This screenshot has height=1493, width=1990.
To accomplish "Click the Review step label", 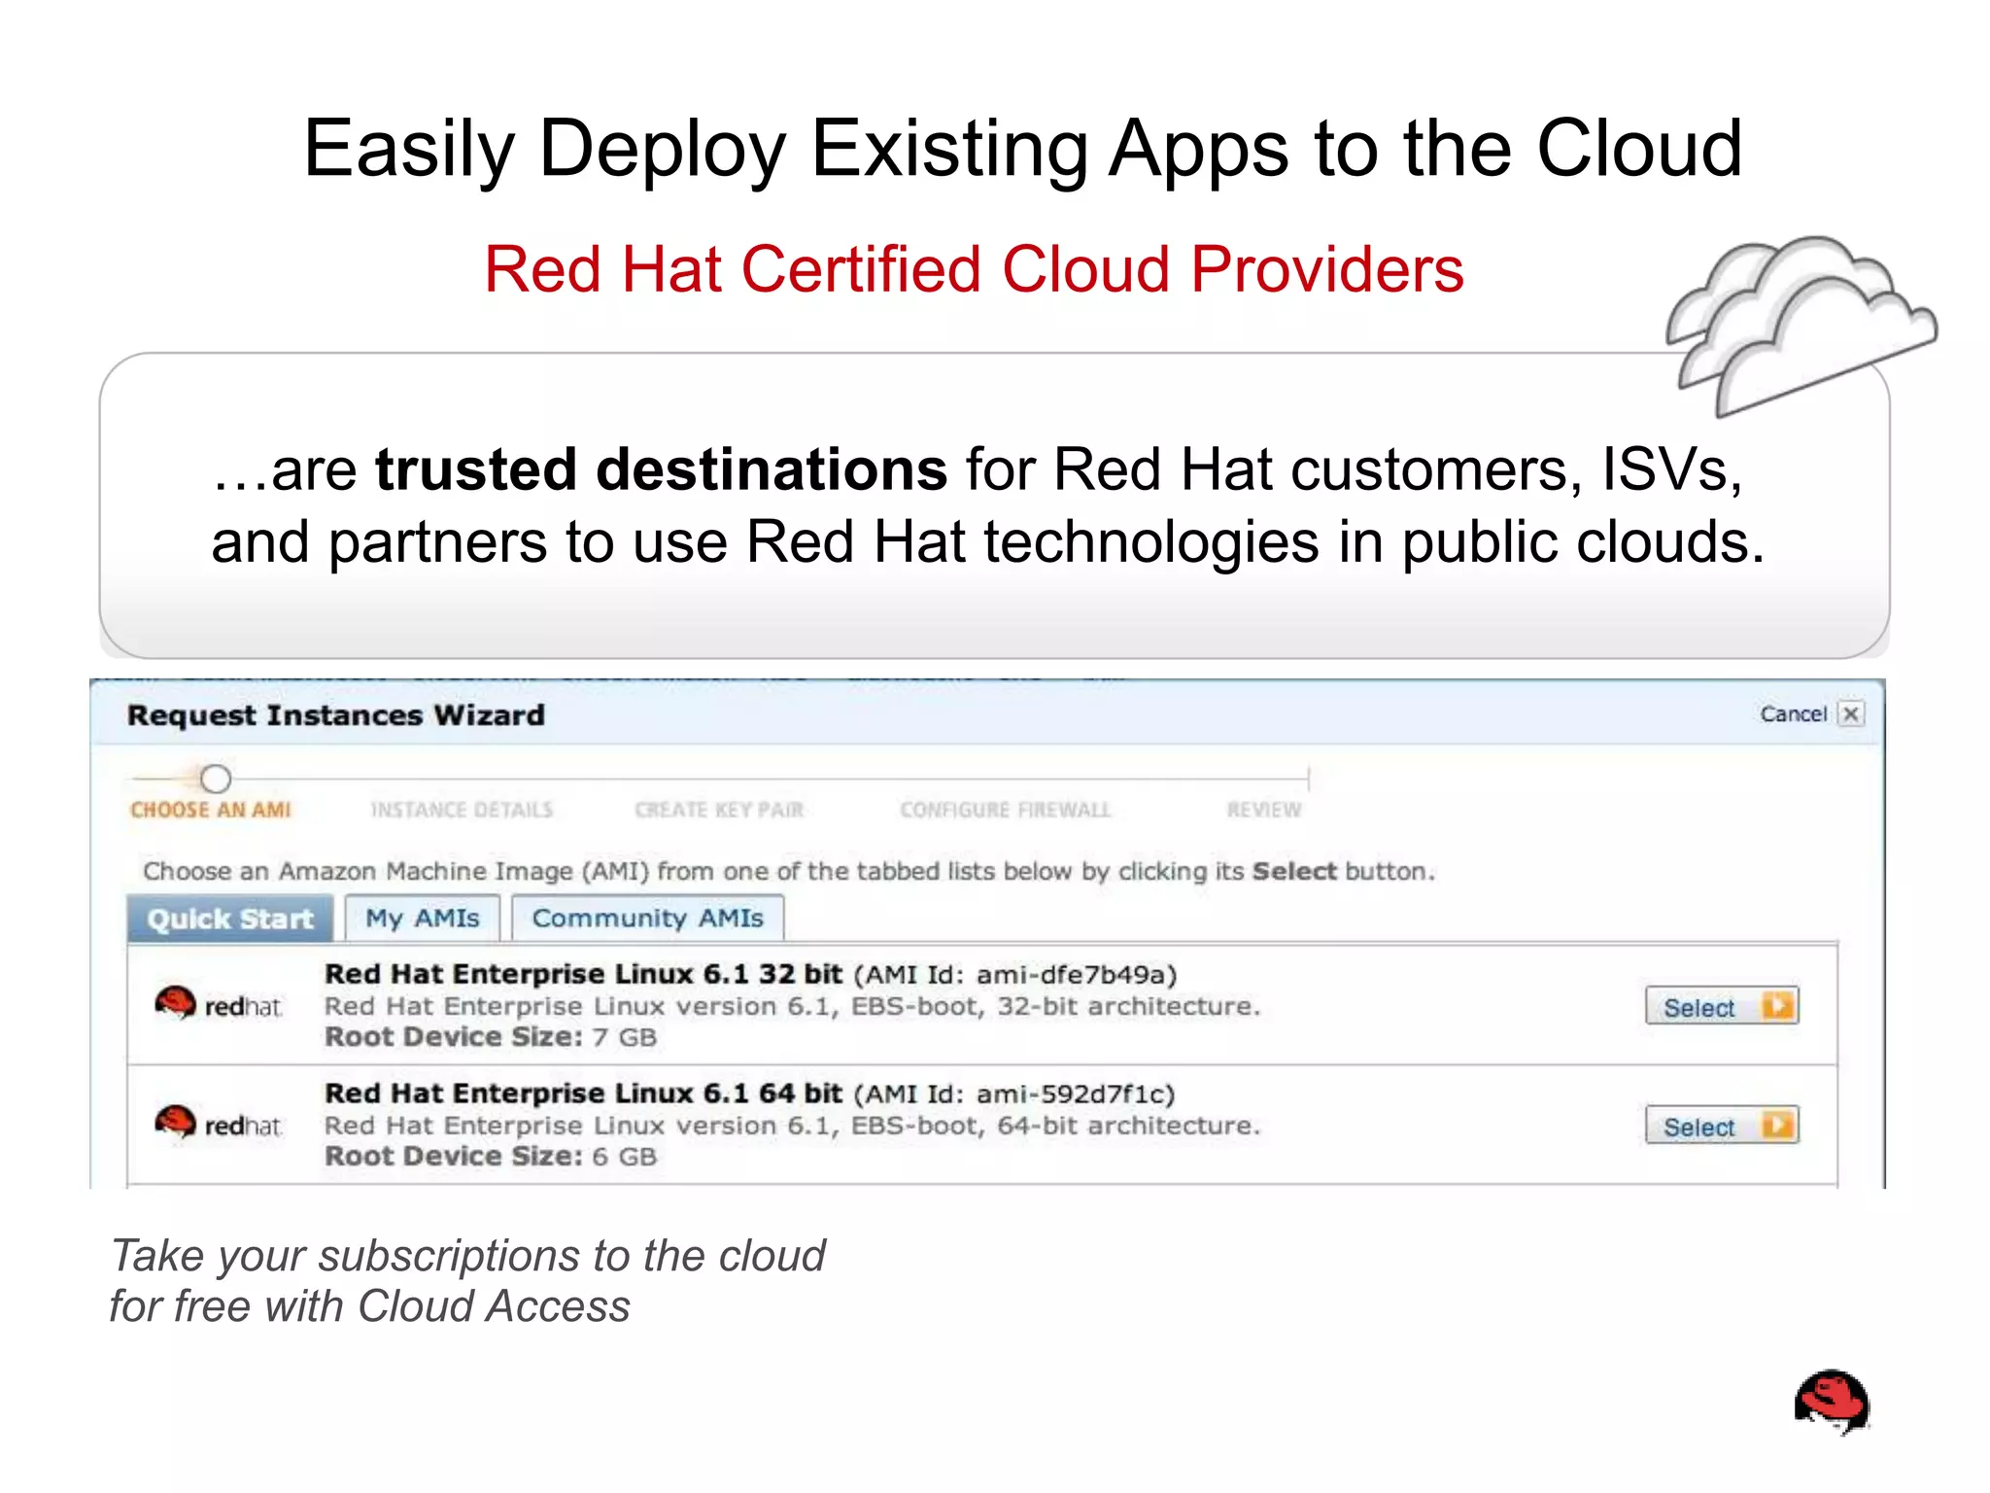I will (x=1264, y=810).
